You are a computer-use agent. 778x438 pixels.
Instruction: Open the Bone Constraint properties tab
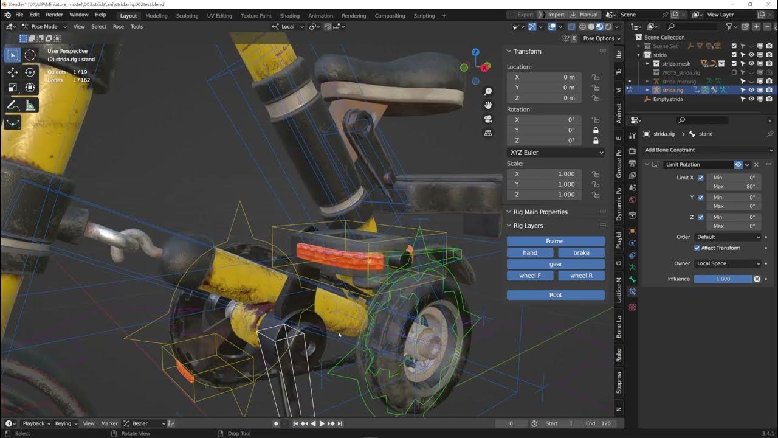click(x=632, y=292)
